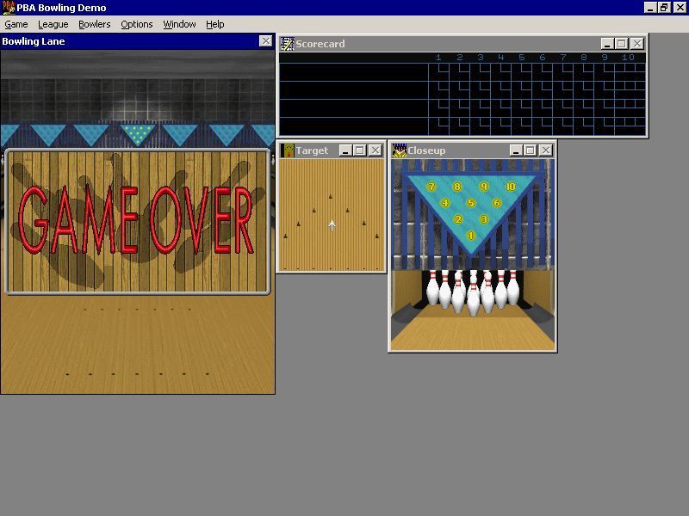
Task: Select pin 7 in the closeup diagram
Action: pos(431,187)
